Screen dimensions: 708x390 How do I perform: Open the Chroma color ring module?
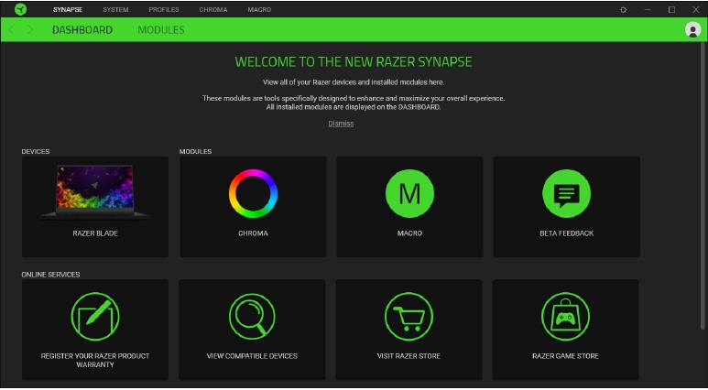tap(253, 193)
